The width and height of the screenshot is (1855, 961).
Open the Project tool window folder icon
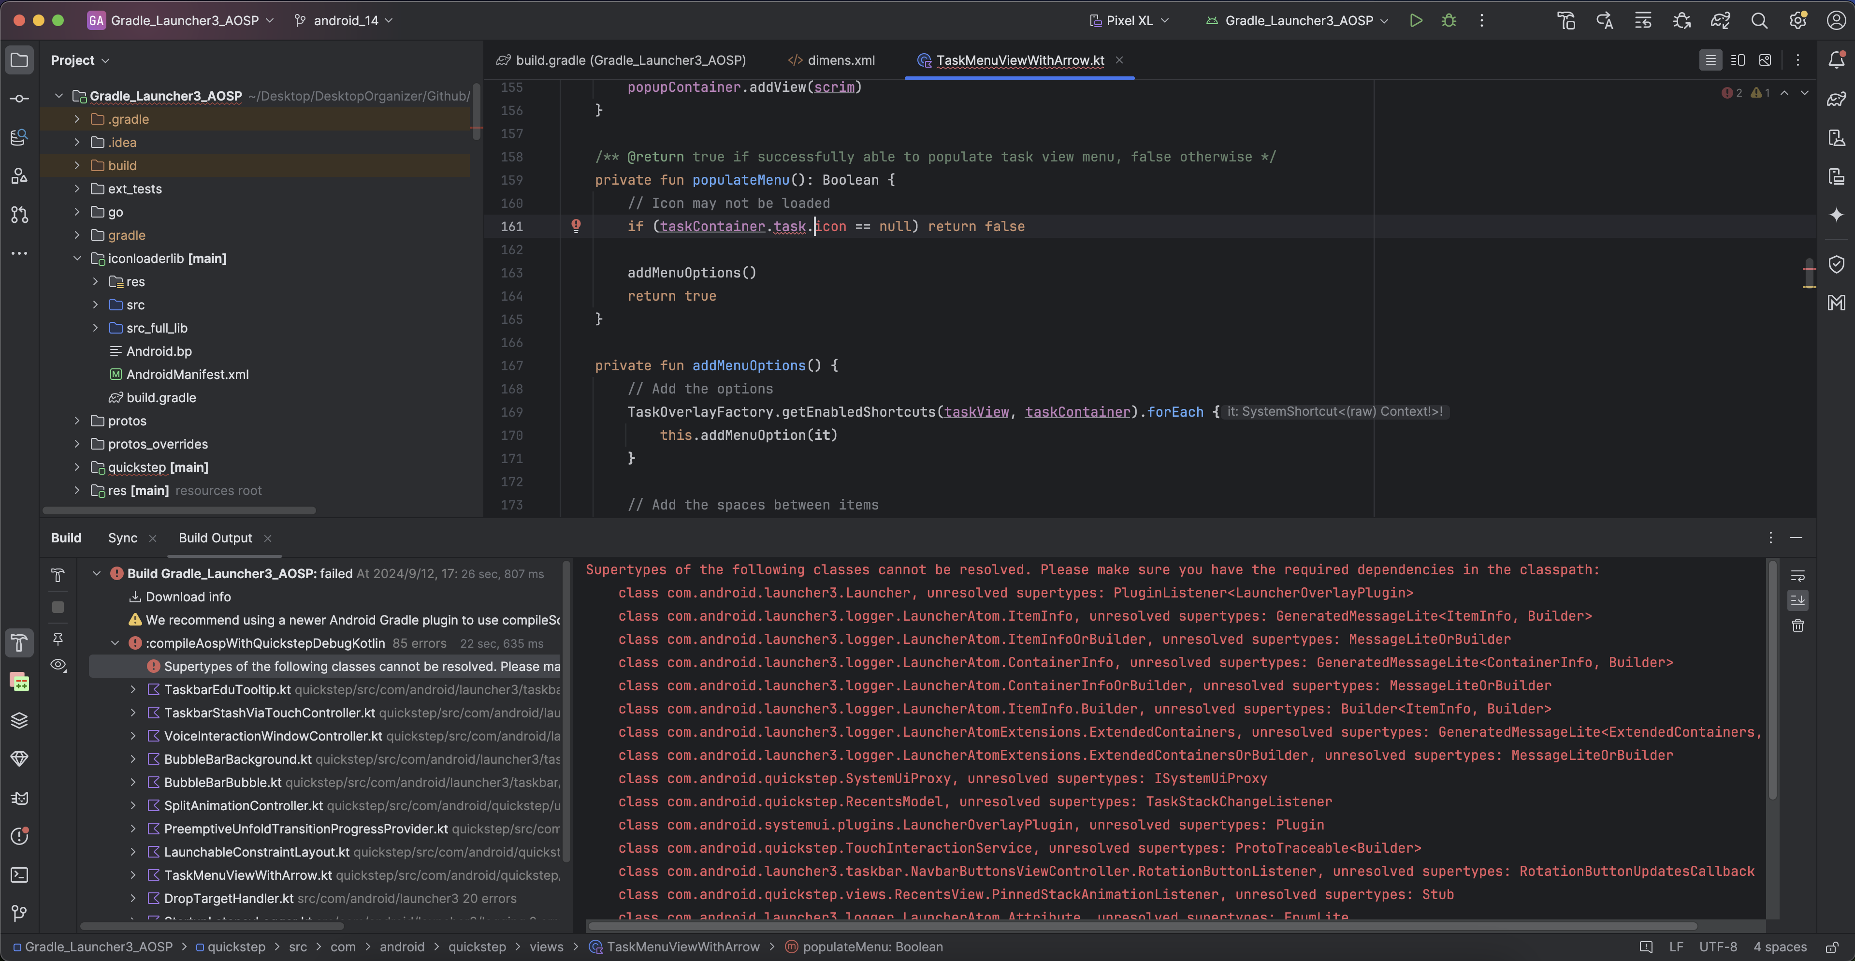coord(19,60)
